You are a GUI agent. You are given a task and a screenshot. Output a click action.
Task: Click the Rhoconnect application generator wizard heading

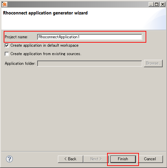45,13
